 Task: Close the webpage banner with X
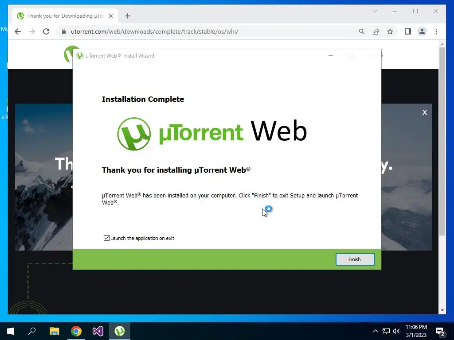(x=424, y=112)
